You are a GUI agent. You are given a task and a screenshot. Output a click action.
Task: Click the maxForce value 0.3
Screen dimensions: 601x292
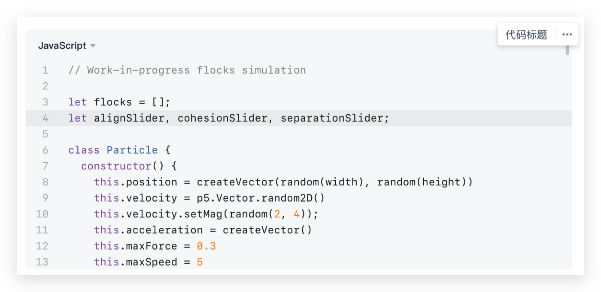[x=206, y=246]
